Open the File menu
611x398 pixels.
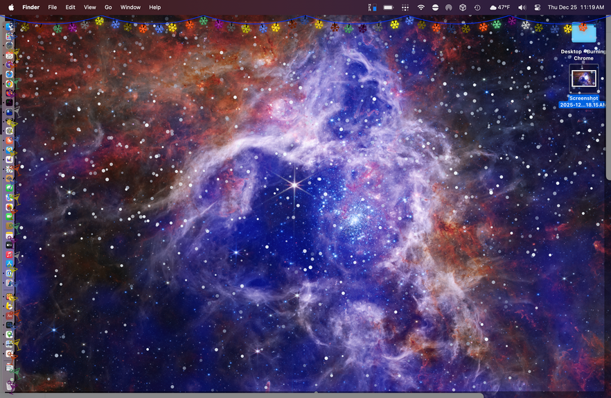pyautogui.click(x=52, y=7)
